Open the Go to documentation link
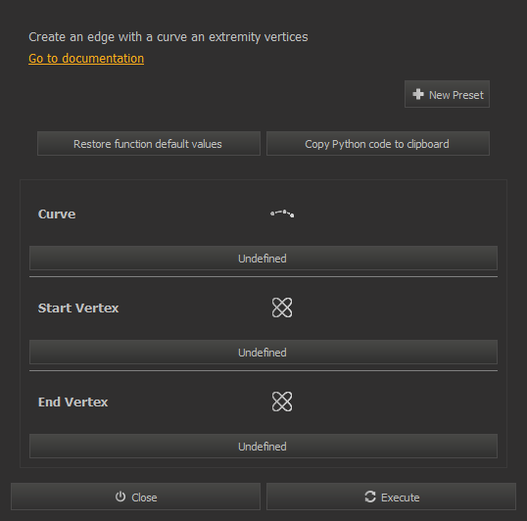Screen dimensions: 527x521 click(86, 59)
